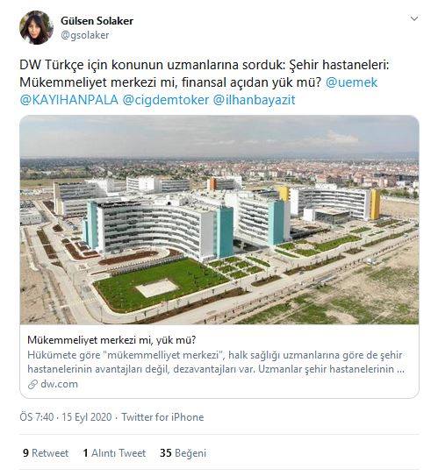Open the article title Mükemmeliyet merkezi mi, yük mü?
431x476 pixels.
(111, 340)
